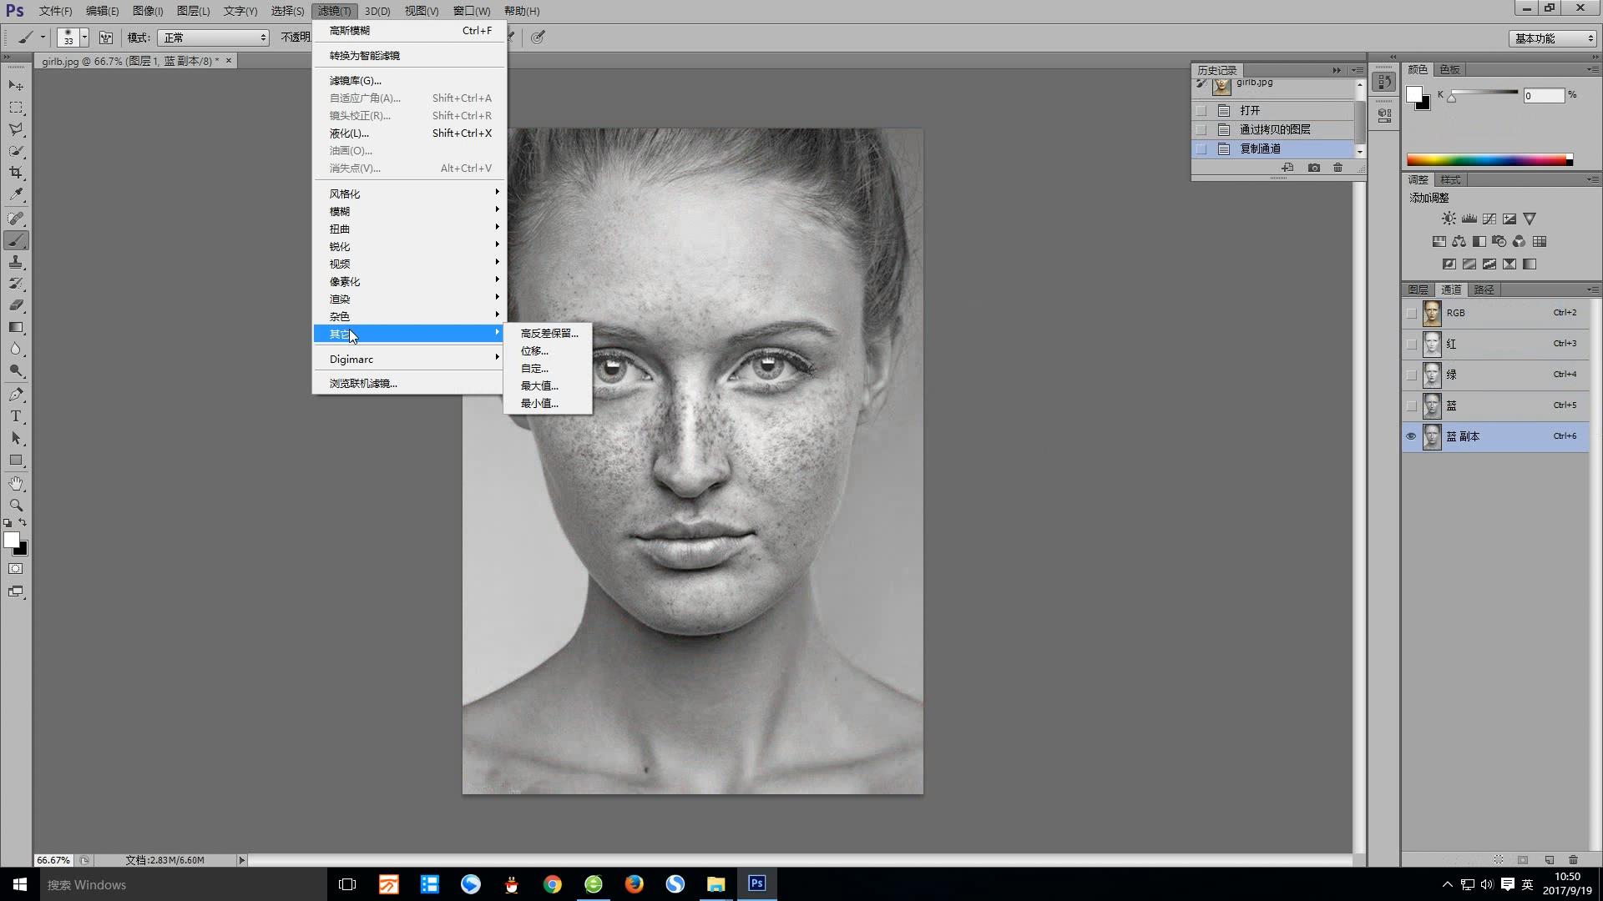Select the Gradient tool

point(16,327)
